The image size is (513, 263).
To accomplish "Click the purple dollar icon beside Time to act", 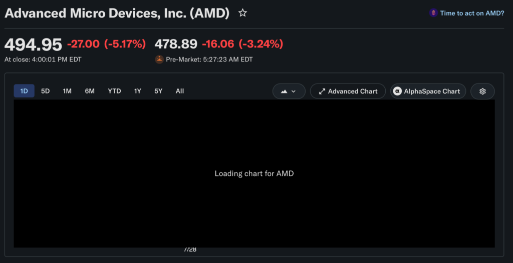I will [x=433, y=13].
